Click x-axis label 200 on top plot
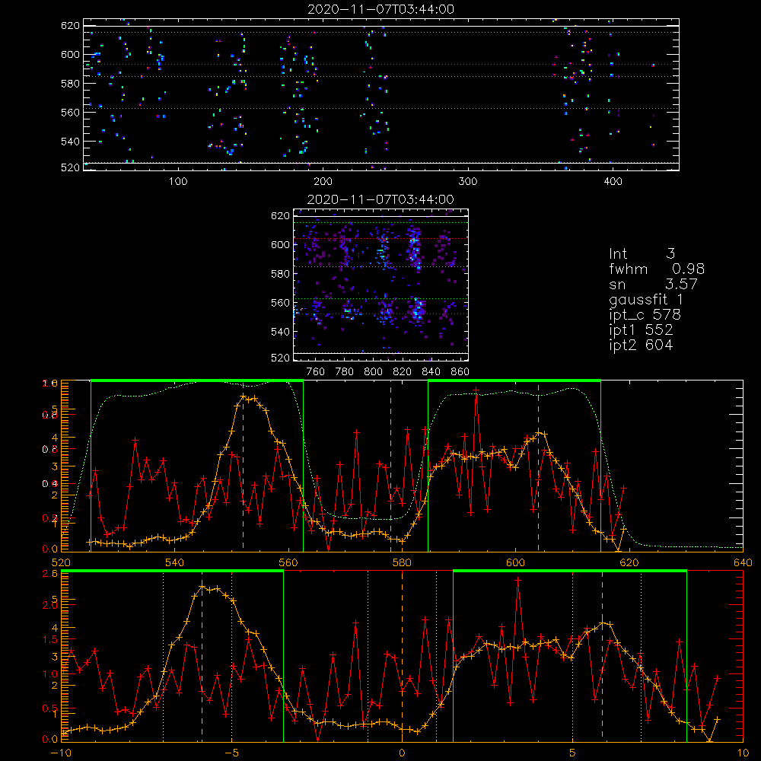 pyautogui.click(x=323, y=182)
